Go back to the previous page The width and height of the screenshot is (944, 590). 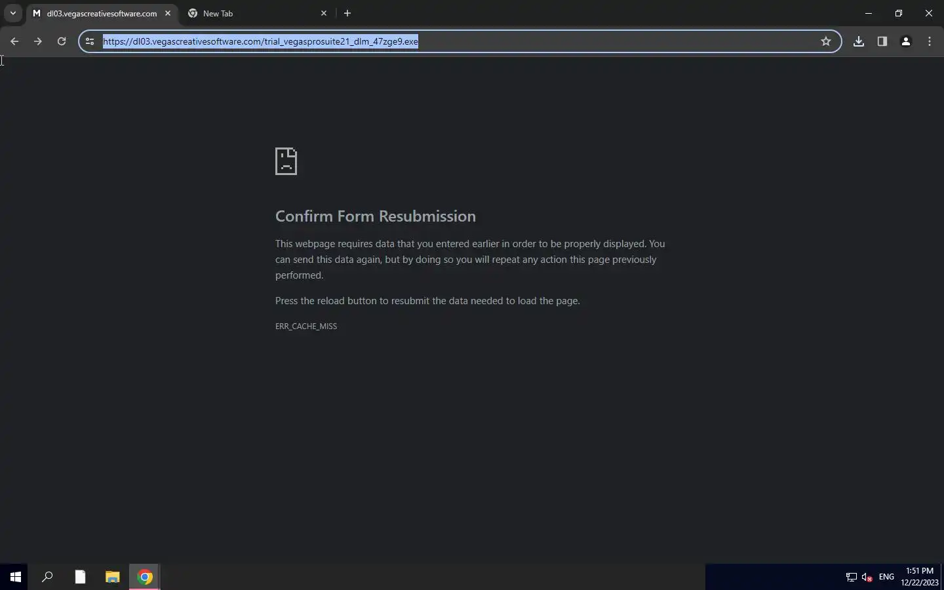point(14,41)
